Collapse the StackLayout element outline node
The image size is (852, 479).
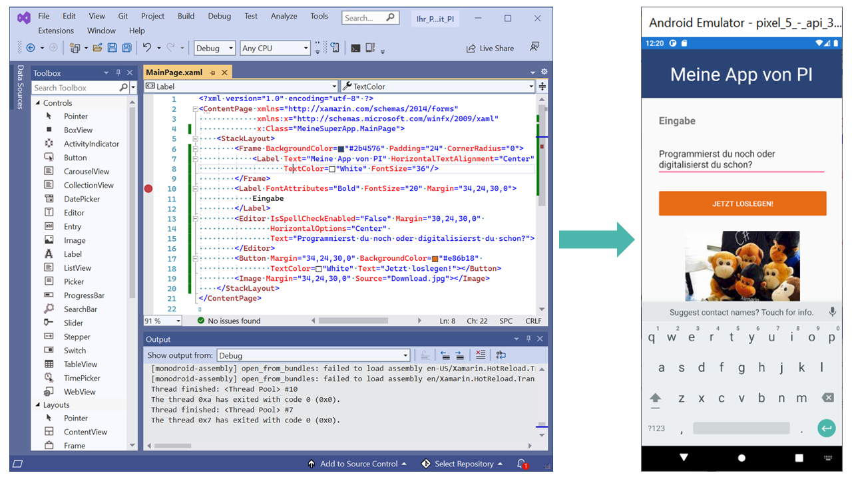coord(194,139)
